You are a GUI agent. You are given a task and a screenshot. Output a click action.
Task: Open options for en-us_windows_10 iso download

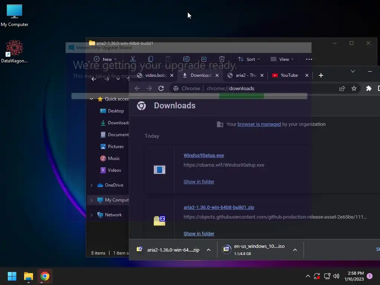coord(295,250)
